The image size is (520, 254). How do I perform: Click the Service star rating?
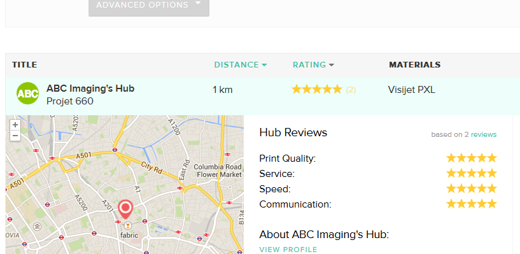click(x=471, y=173)
